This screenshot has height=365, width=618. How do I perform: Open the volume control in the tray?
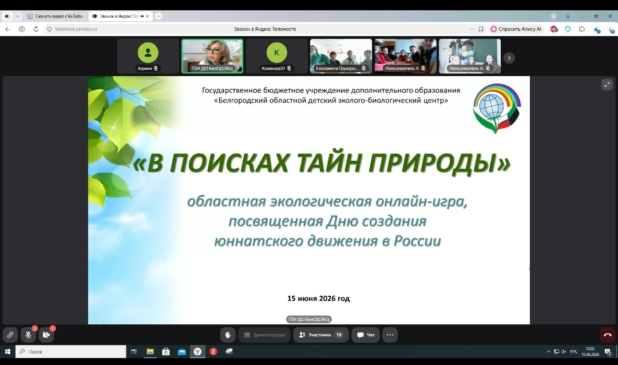coord(564,351)
